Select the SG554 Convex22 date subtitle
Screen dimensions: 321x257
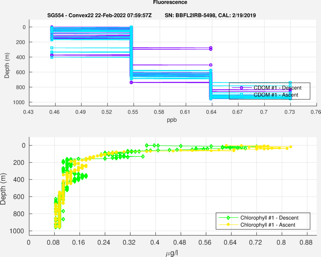click(x=99, y=16)
